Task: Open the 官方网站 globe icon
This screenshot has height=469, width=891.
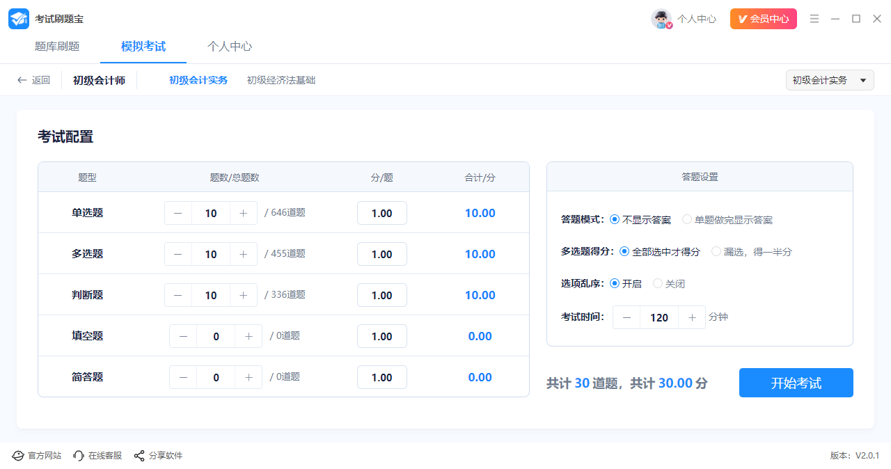Action: 18,456
